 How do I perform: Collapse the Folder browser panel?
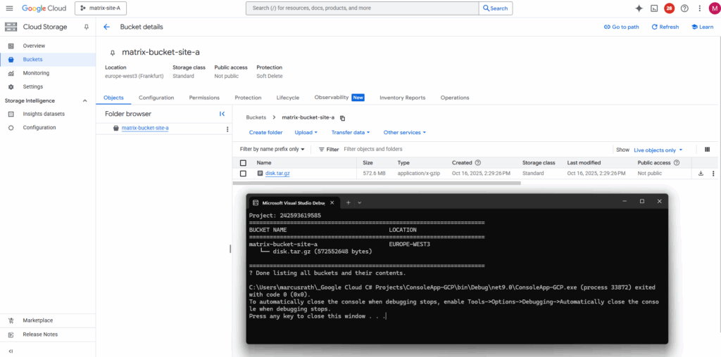click(x=222, y=114)
